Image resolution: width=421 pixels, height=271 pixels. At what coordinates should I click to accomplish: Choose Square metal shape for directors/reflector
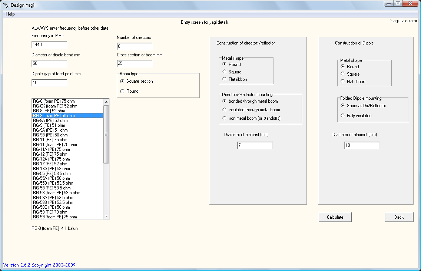pyautogui.click(x=224, y=72)
